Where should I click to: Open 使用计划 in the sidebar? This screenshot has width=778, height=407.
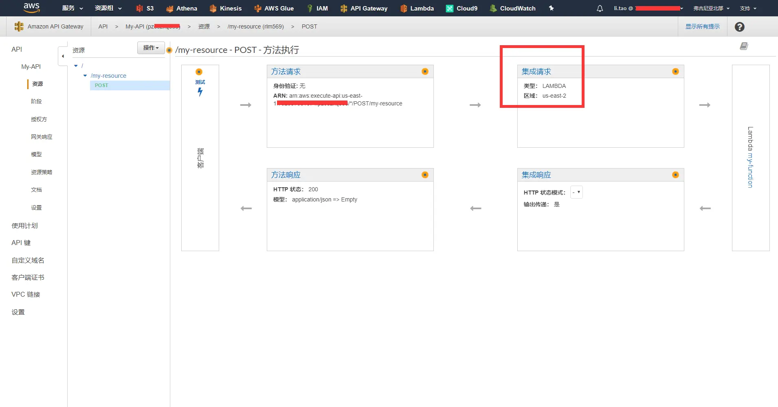[x=24, y=225]
